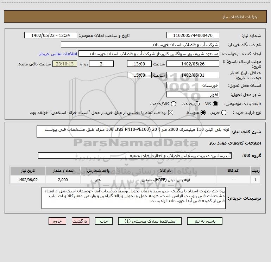Click the نام کالا column header
Screen dimensions: 271x262
coord(165,171)
